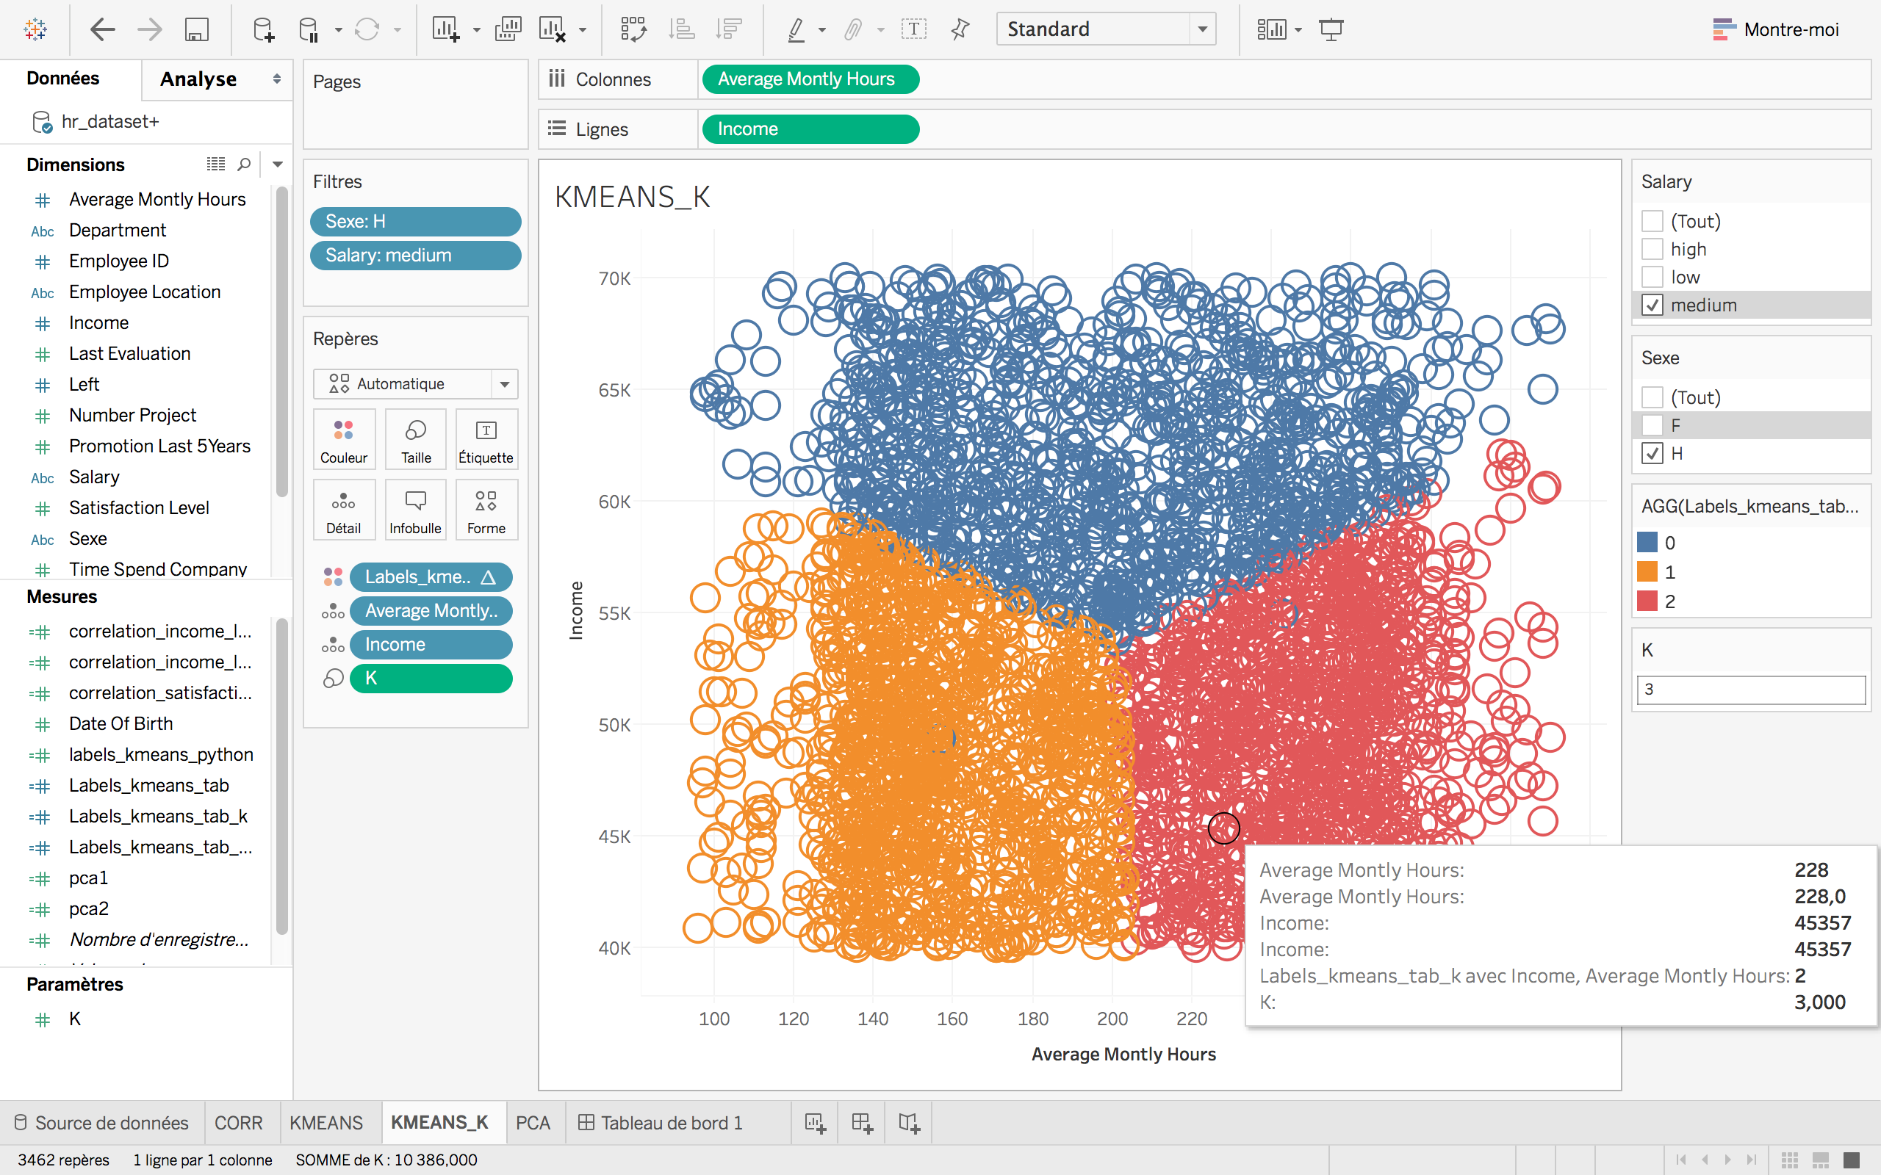Open the Couleur marks card
1881x1175 pixels.
[x=344, y=440]
